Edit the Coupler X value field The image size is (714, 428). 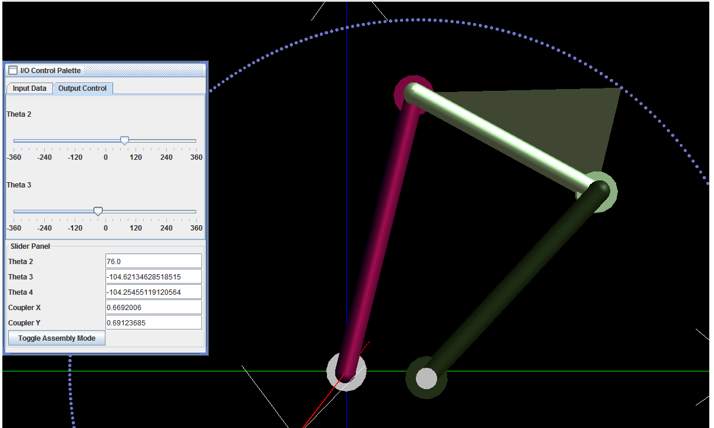pos(153,307)
